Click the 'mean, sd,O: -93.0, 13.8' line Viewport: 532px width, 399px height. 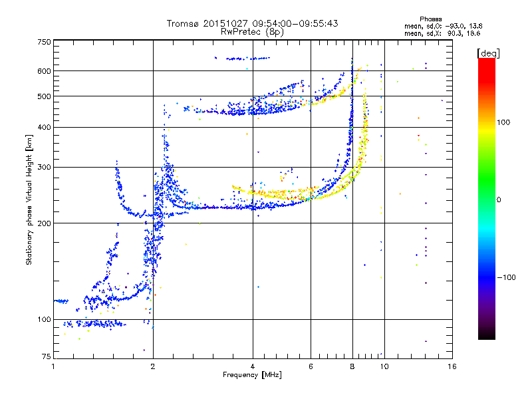click(x=443, y=26)
